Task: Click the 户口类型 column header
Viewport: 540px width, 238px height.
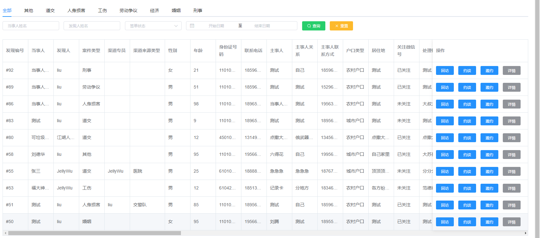Action: (x=355, y=50)
